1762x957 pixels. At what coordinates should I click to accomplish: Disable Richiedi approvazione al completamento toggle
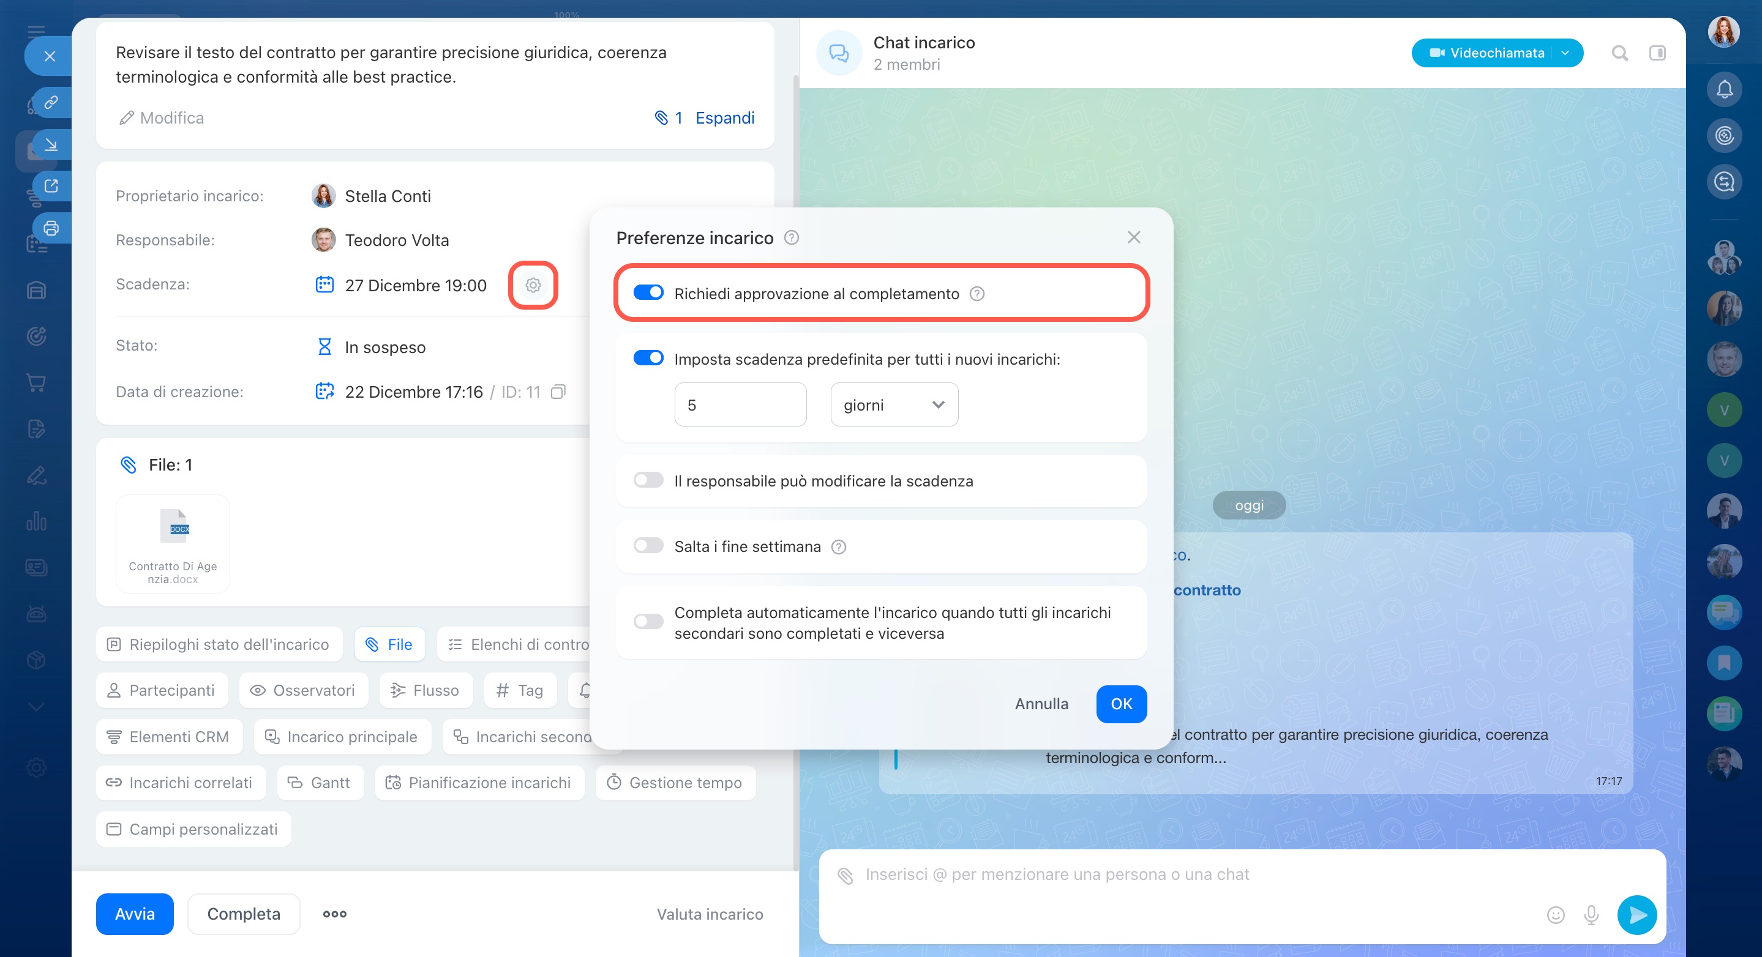pyautogui.click(x=648, y=292)
